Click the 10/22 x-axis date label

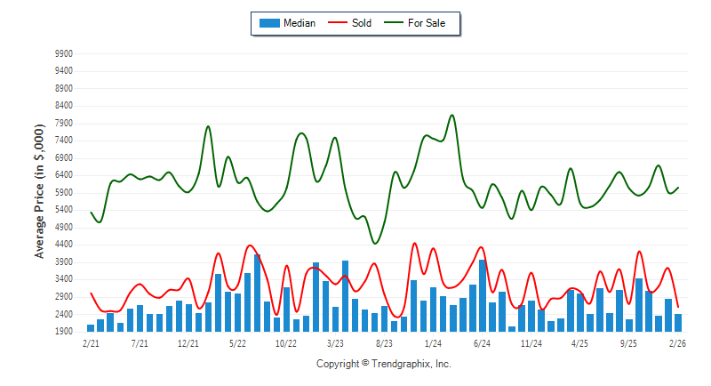(285, 342)
